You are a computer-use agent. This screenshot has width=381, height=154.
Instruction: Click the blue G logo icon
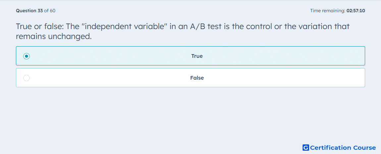tap(306, 147)
